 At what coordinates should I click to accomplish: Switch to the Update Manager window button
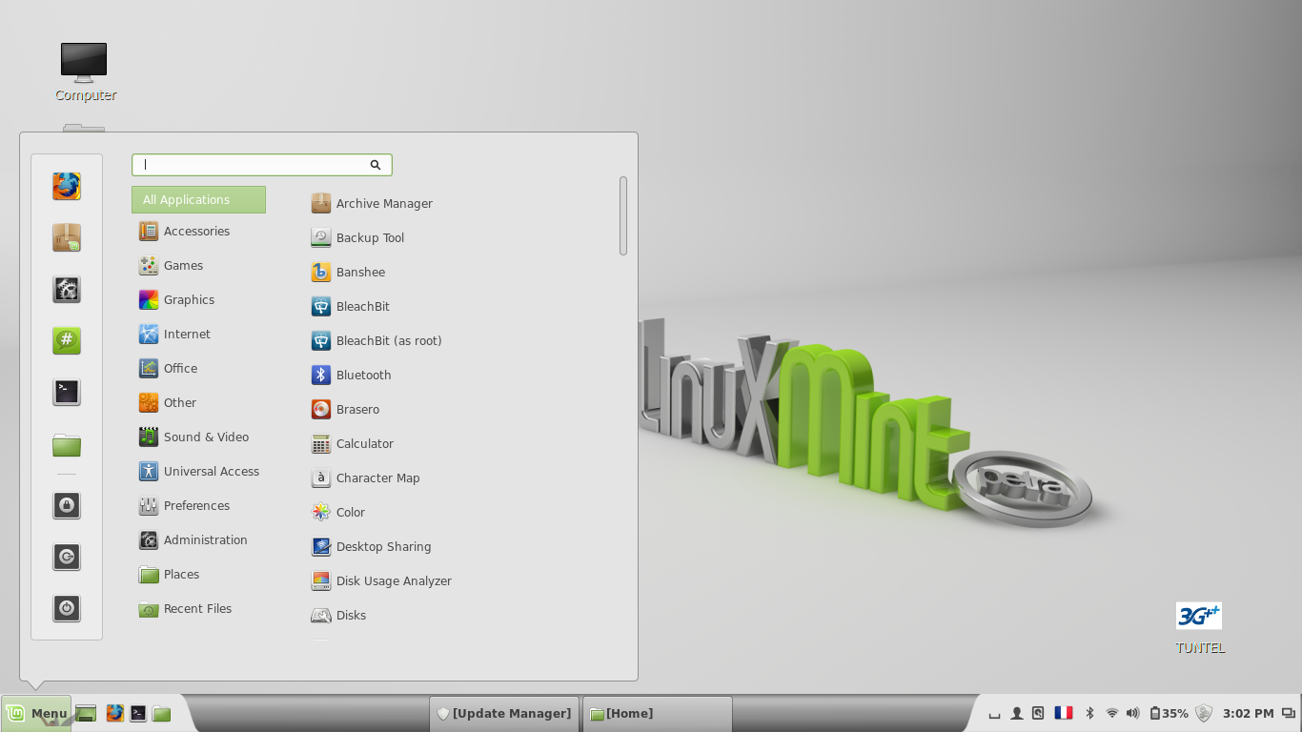(x=504, y=713)
